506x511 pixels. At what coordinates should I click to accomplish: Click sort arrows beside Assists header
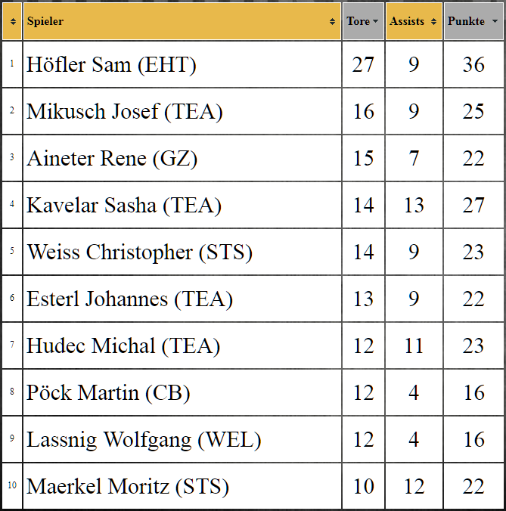(433, 21)
